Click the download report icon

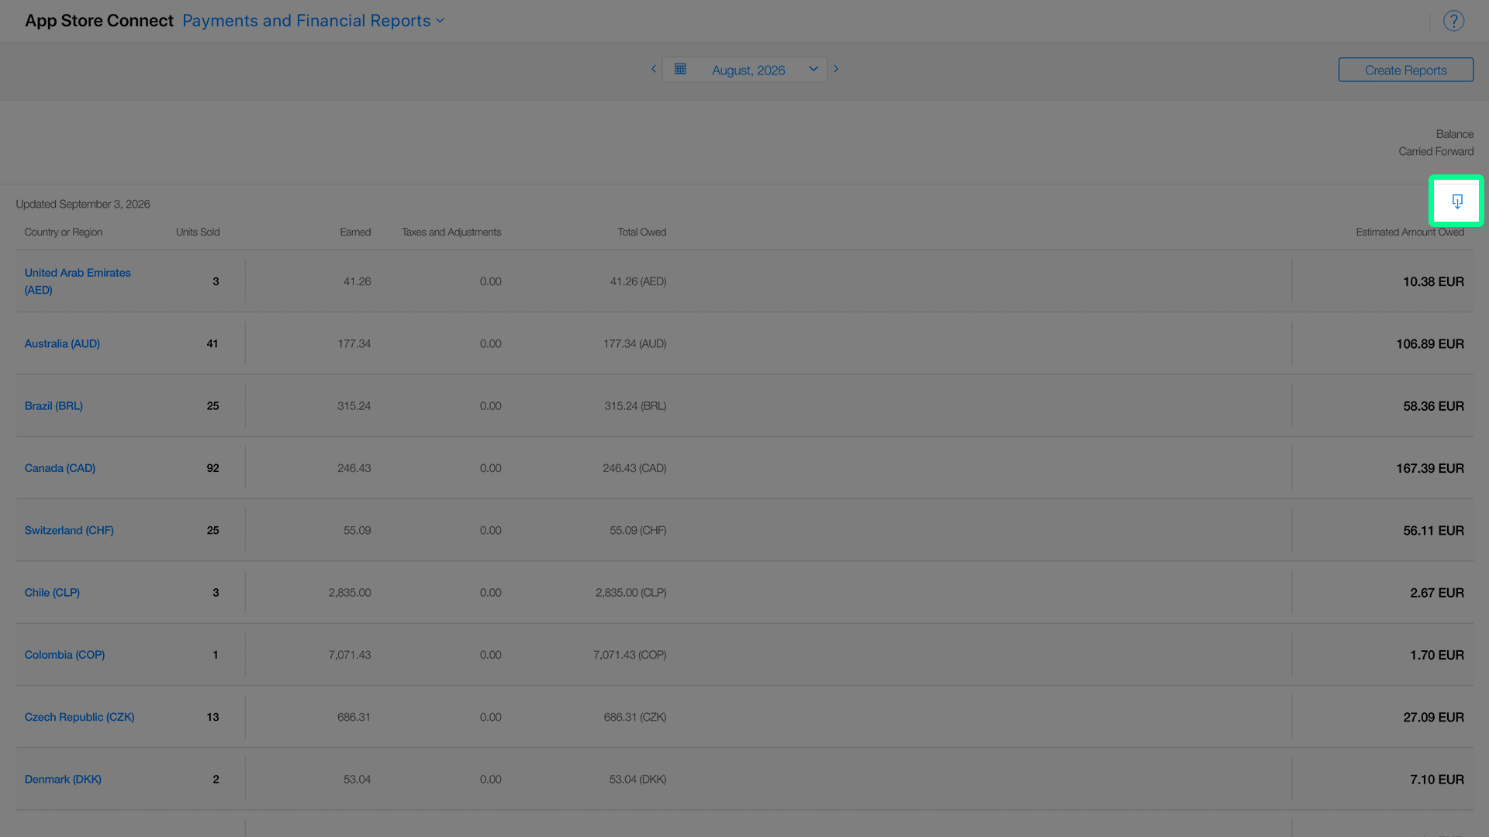1457,201
